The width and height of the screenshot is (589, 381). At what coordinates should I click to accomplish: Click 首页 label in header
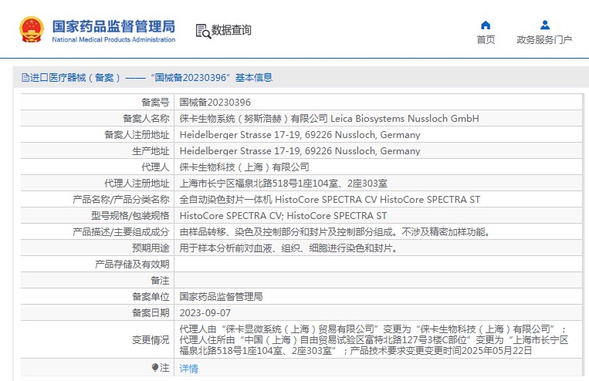click(x=486, y=39)
